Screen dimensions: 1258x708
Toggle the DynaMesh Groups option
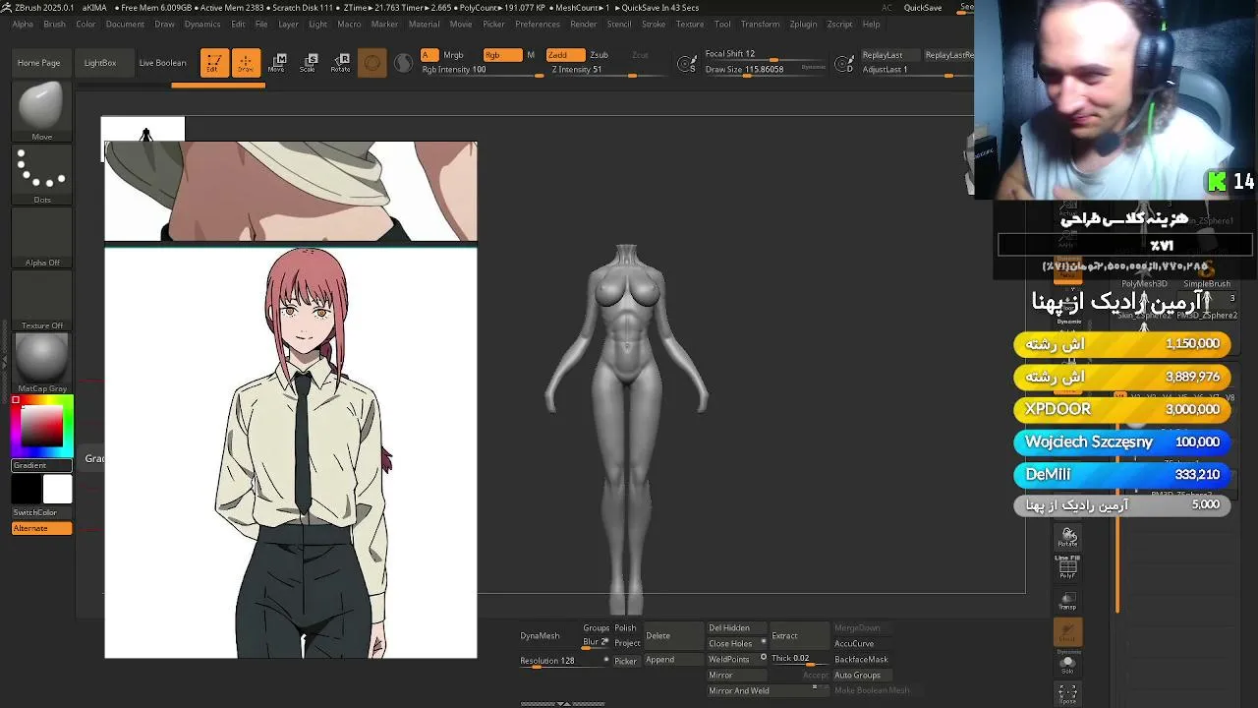pos(597,628)
